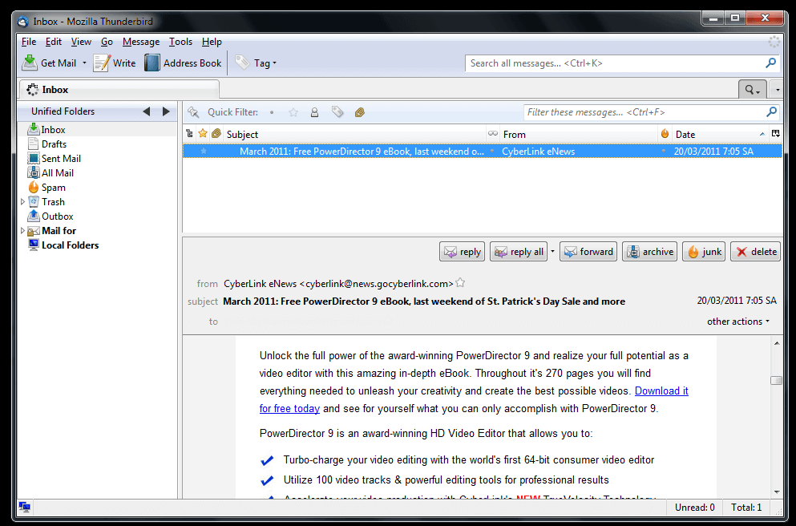Click the message body scrollbar down arrow
This screenshot has height=526, width=796.
point(777,492)
